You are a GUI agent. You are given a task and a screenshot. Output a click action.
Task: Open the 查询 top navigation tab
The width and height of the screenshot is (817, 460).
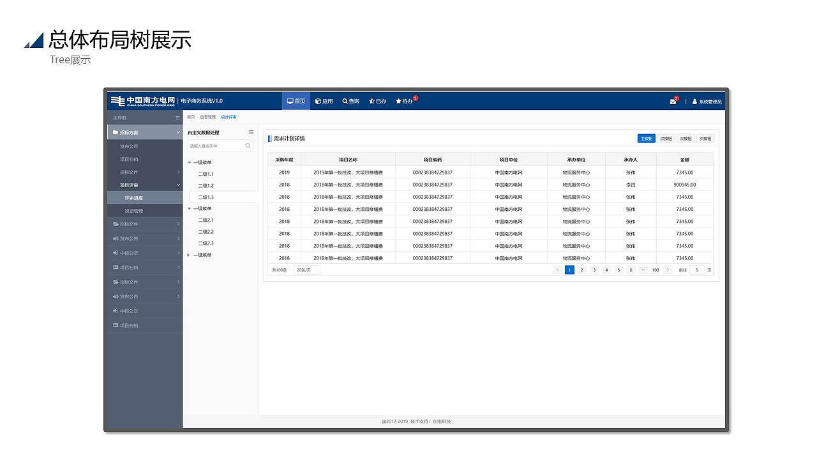pos(351,101)
